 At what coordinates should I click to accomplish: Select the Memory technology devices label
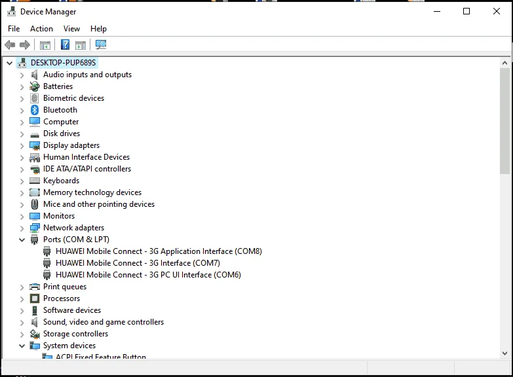pos(92,192)
